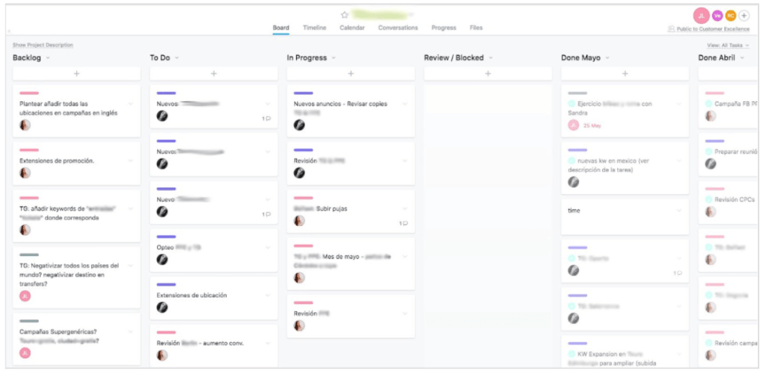Click assignee avatar on Plantear añadir card
This screenshot has height=374, width=766.
coord(25,125)
